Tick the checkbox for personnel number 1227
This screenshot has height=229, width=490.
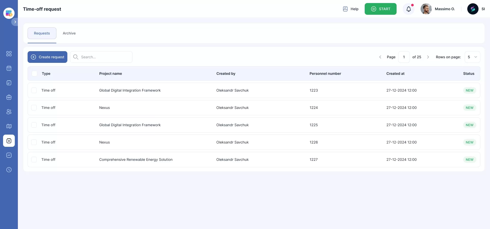click(x=34, y=160)
